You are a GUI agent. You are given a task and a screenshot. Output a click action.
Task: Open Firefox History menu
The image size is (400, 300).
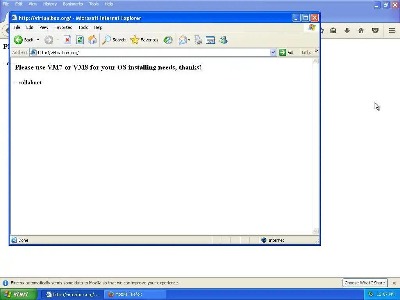click(50, 4)
